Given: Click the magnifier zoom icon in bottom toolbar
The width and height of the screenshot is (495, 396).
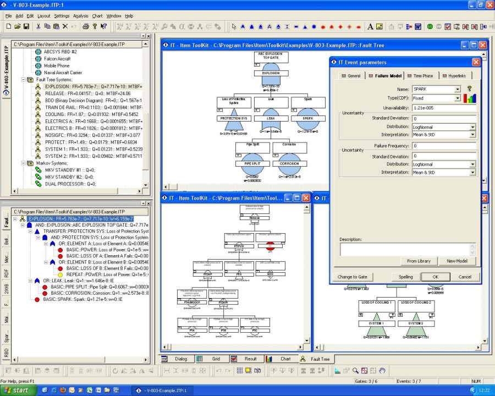Looking at the screenshot, I should click(x=356, y=371).
